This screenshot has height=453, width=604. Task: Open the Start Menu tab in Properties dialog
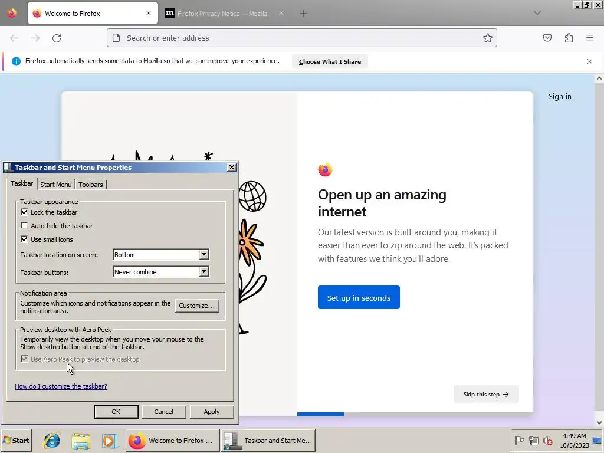(x=56, y=185)
